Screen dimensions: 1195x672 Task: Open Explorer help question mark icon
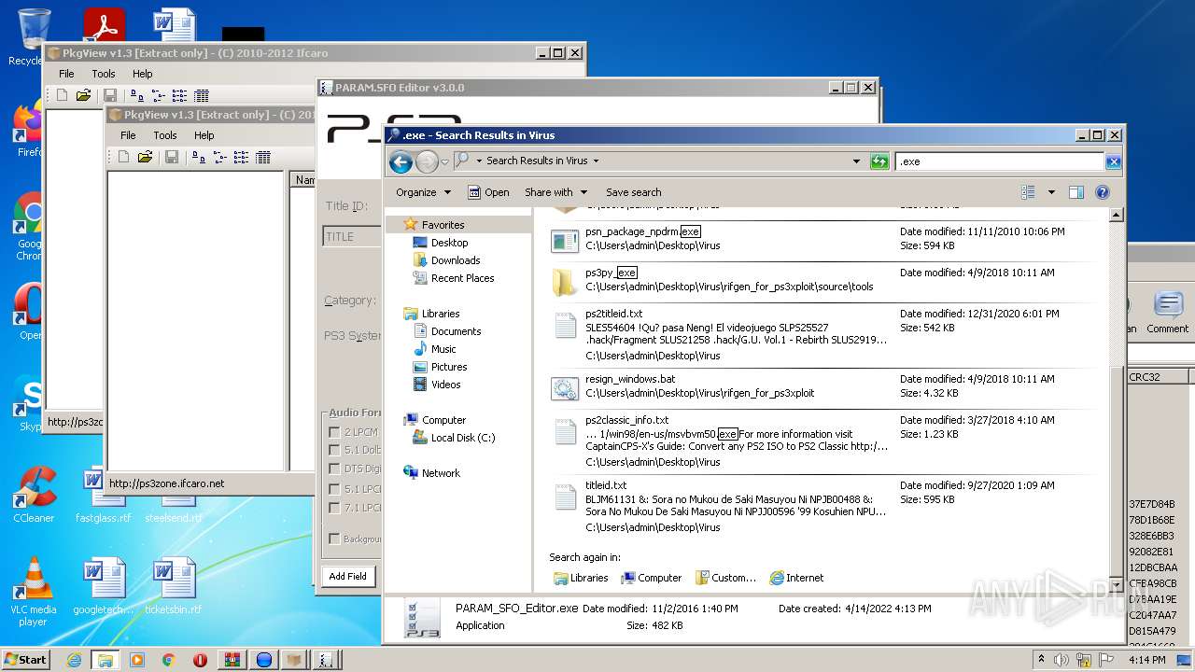(x=1103, y=192)
